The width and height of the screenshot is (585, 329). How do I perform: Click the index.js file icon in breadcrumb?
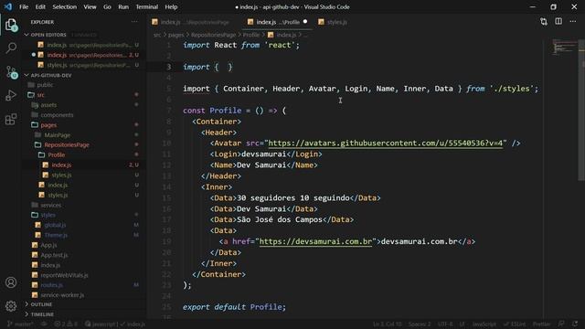click(x=271, y=35)
